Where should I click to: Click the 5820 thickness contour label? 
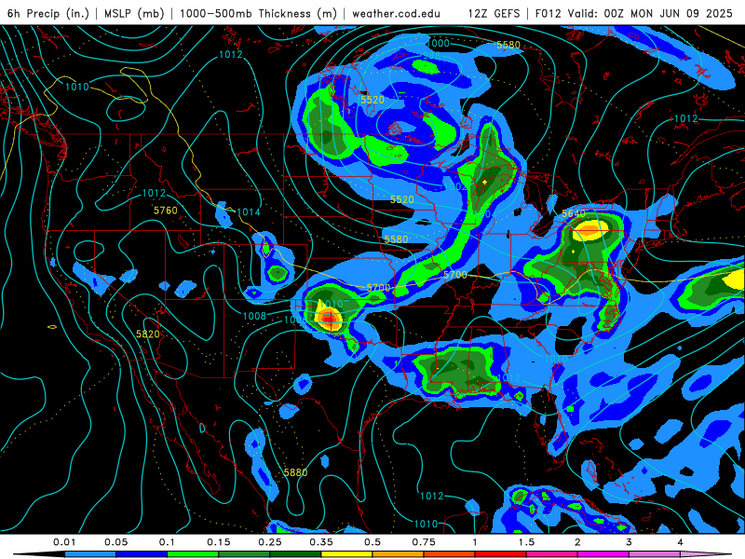148,334
